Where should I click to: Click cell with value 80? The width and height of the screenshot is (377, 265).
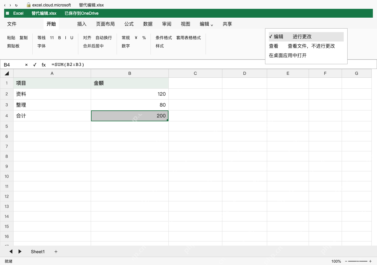click(130, 105)
